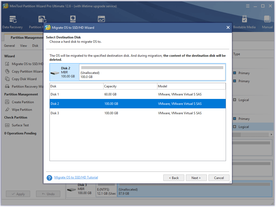Click Surface Test sidebar icon

[x=7, y=125]
